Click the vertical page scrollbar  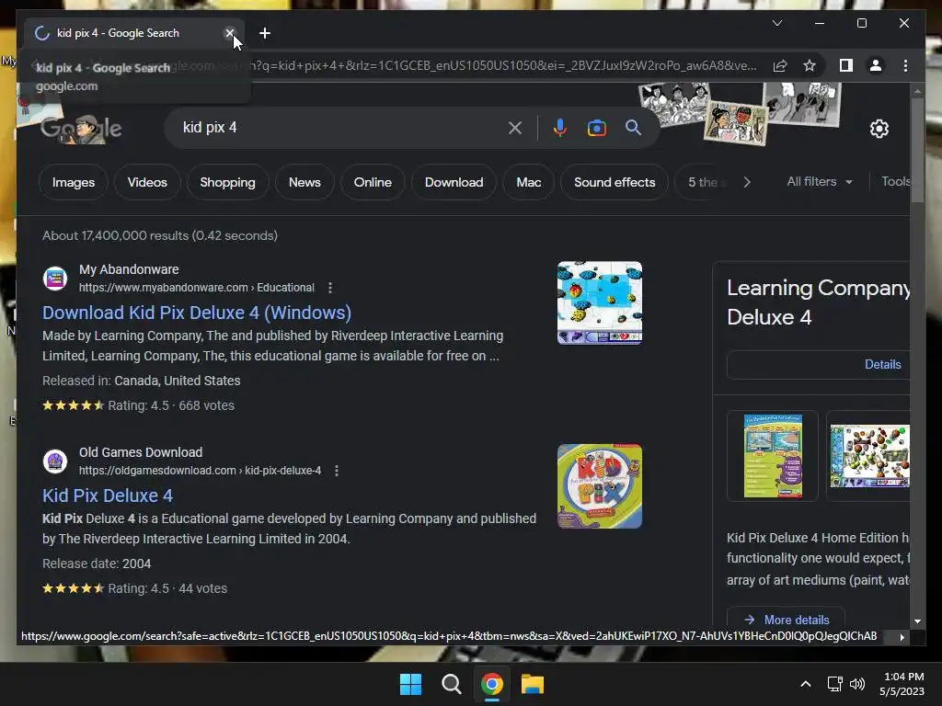917,150
